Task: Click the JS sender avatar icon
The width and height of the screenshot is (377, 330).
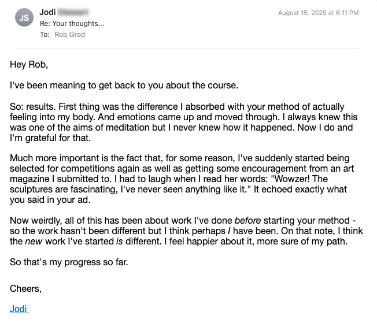Action: click(24, 17)
